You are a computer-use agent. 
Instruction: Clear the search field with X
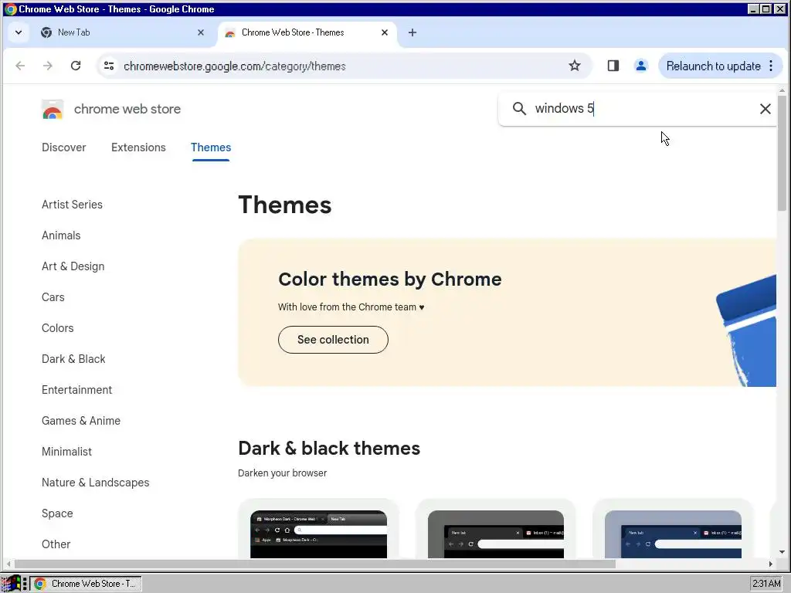coord(765,108)
